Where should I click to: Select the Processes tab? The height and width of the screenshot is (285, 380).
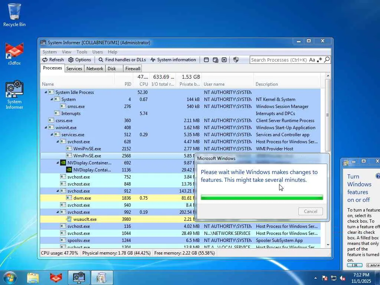[x=52, y=68]
